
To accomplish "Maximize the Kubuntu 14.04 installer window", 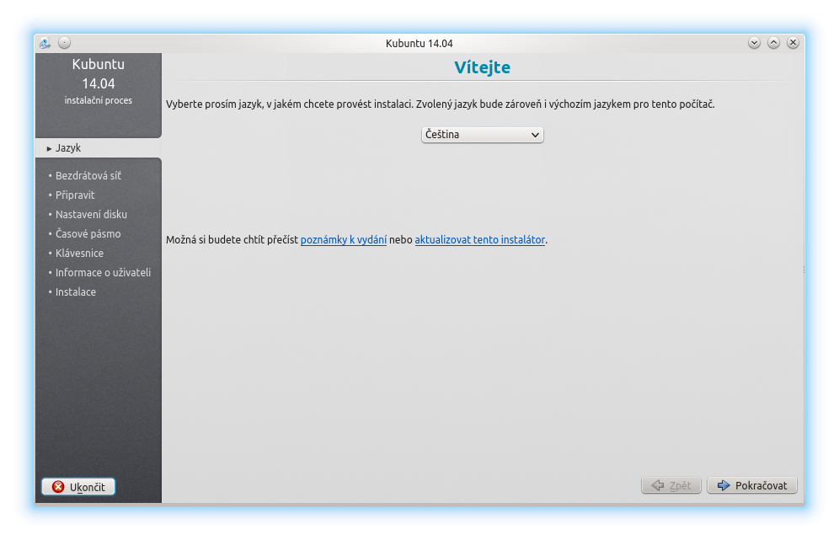I will tap(773, 43).
